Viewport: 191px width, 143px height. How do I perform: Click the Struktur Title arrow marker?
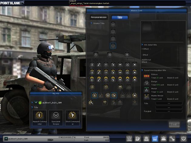pos(91,23)
